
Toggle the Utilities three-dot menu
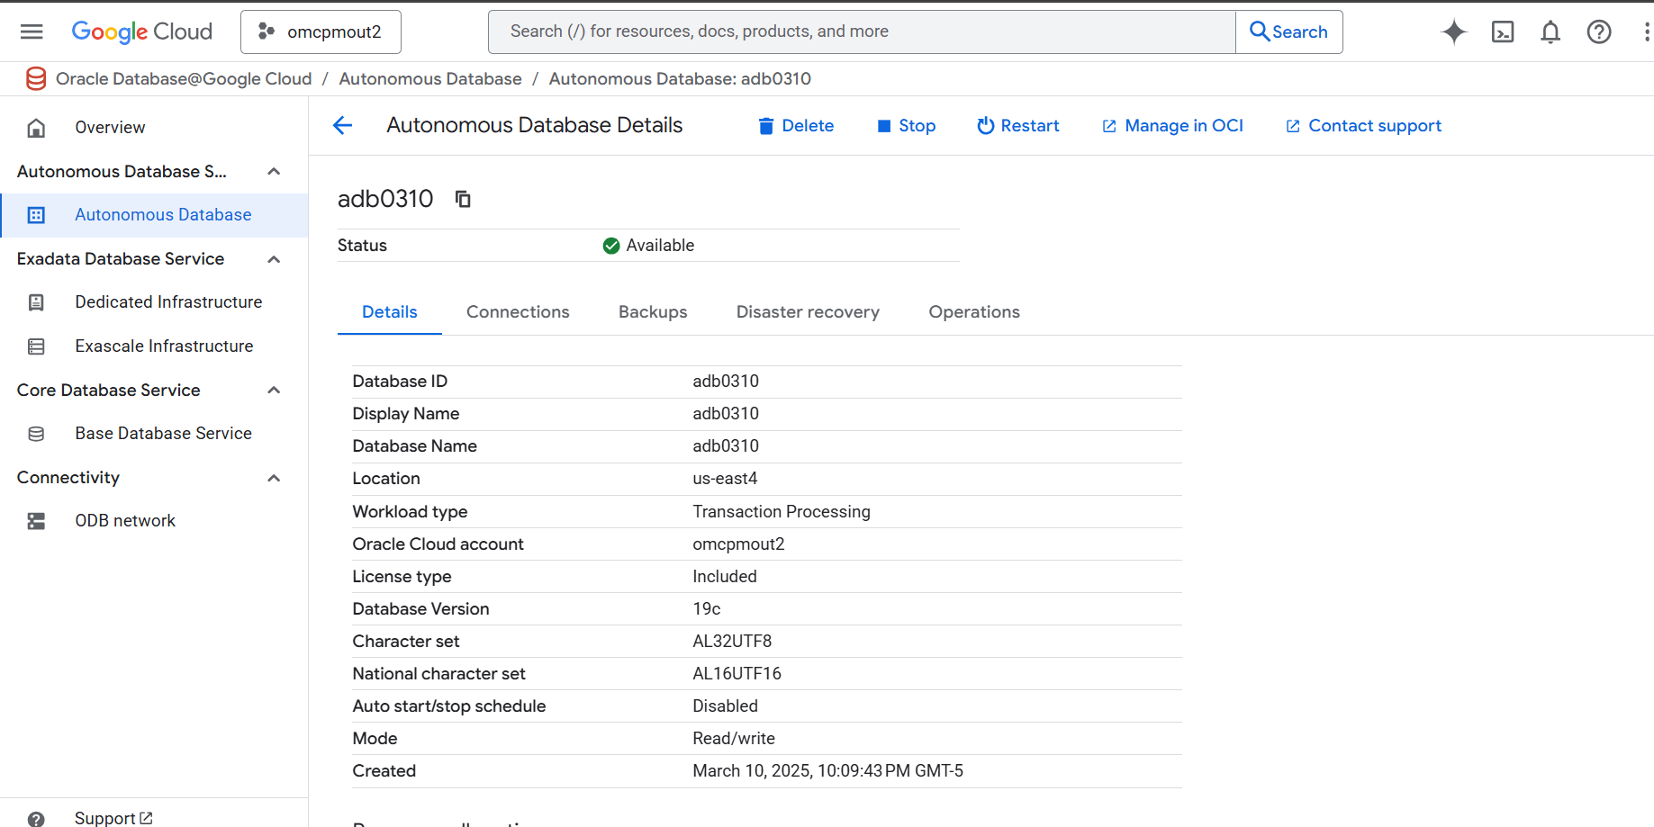pos(1646,31)
